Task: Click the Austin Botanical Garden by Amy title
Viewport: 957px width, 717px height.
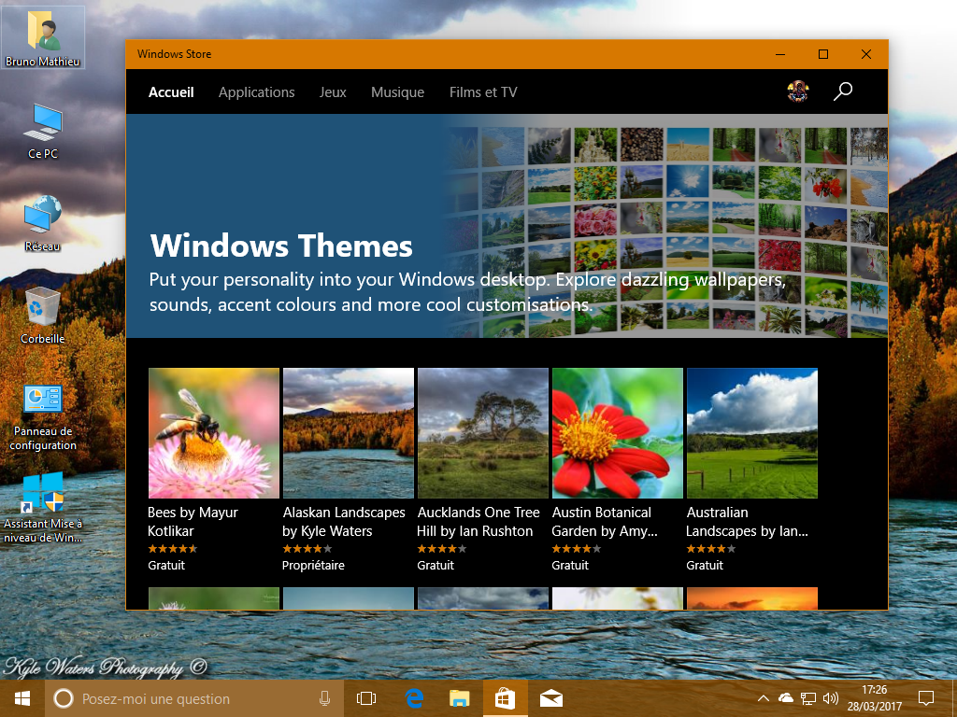Action: (x=605, y=521)
